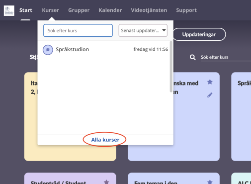Screen dimensions: 251x184
Task: Click the Uppdateringar button
Action: click(199, 34)
